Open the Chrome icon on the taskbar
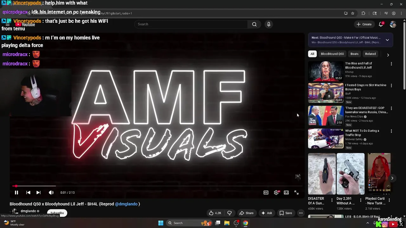 [x=246, y=223]
